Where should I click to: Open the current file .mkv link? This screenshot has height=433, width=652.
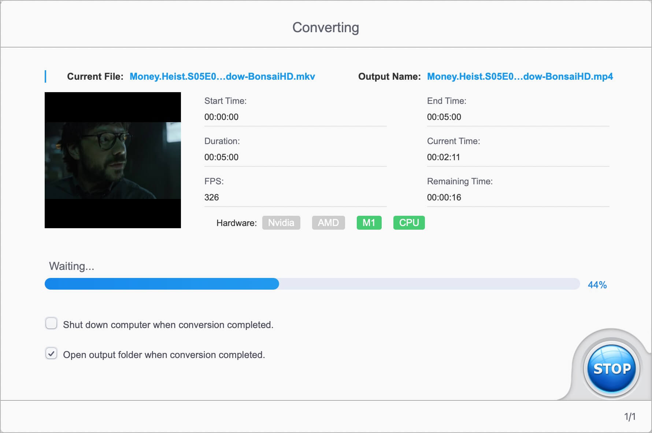coord(222,76)
